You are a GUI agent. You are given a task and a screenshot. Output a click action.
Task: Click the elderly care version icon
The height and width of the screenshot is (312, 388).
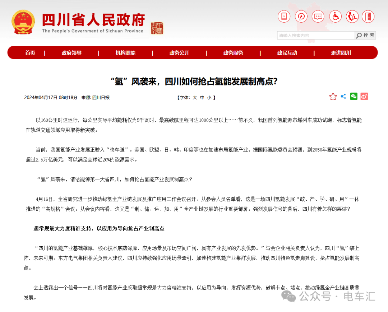[352, 17]
